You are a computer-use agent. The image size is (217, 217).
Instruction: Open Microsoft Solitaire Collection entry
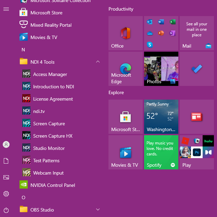tap(60, 2)
